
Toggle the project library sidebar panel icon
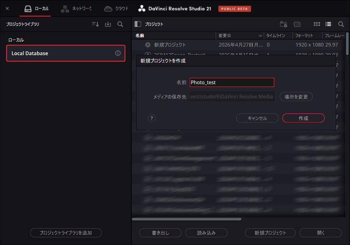pos(138,24)
